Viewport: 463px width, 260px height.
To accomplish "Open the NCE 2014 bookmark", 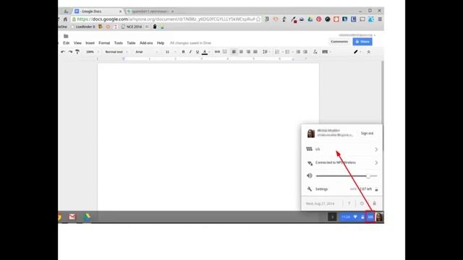I will pos(132,27).
